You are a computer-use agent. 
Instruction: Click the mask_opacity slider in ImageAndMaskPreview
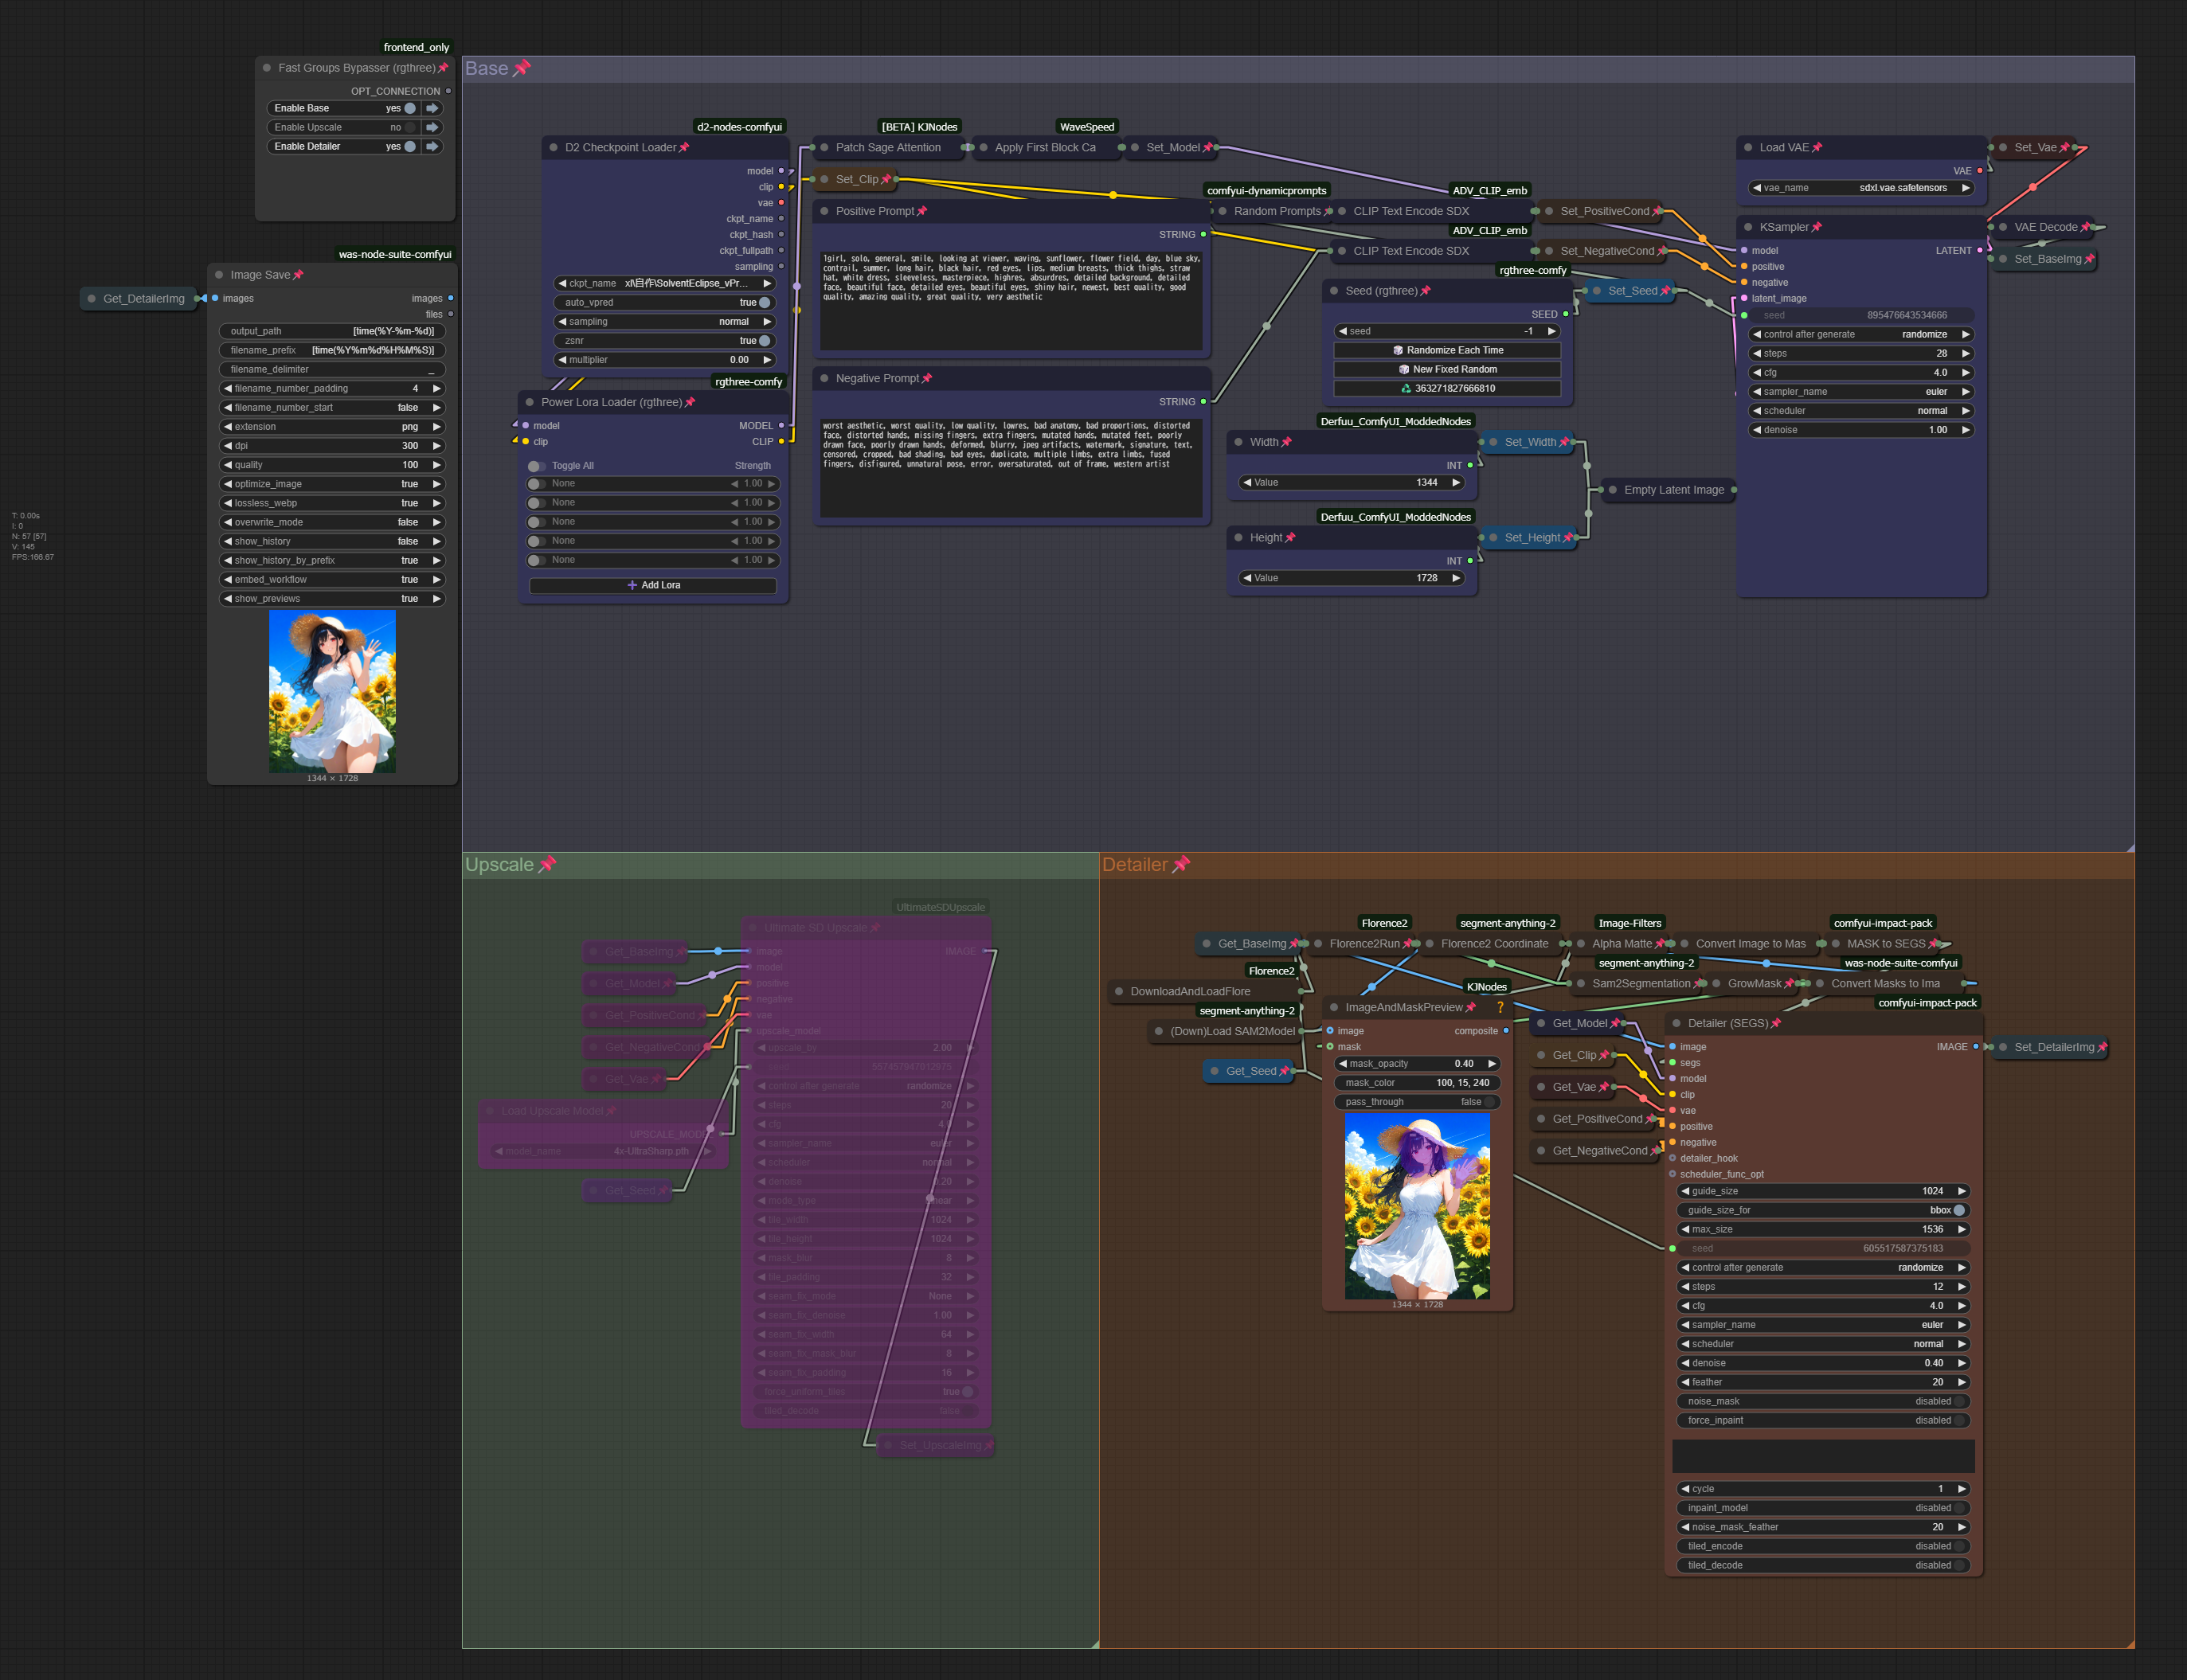(x=1416, y=1063)
